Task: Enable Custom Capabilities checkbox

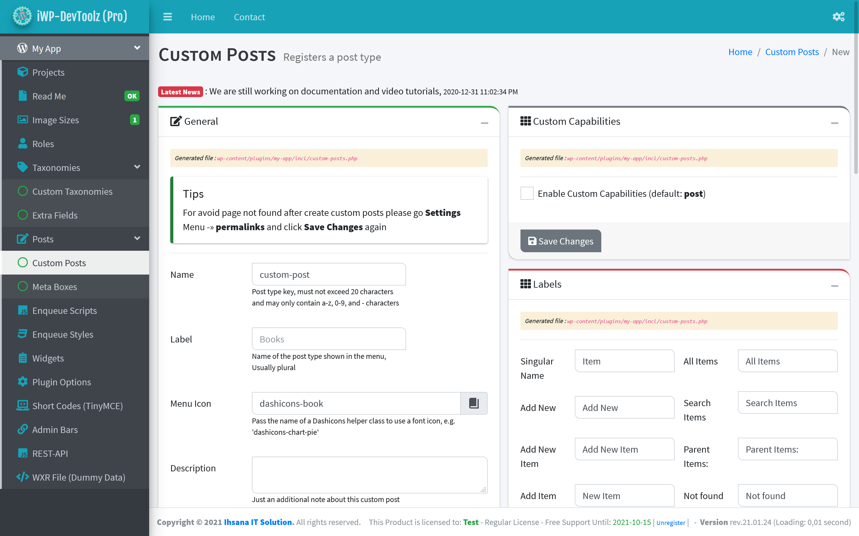Action: click(x=527, y=193)
